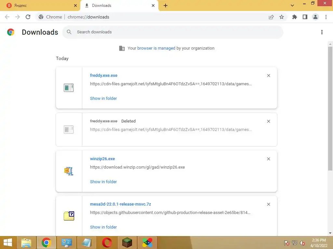Open the colorful app taskbar icon
This screenshot has width=333, height=249.
[147, 243]
